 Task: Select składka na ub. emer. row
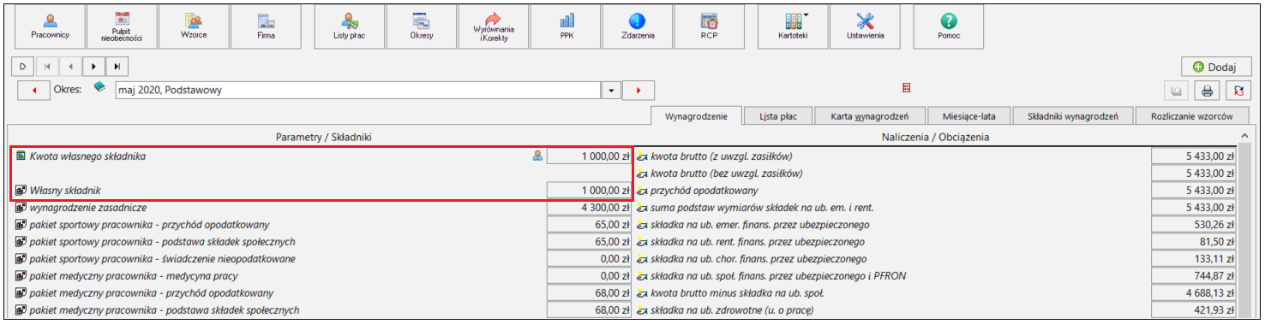[936, 224]
